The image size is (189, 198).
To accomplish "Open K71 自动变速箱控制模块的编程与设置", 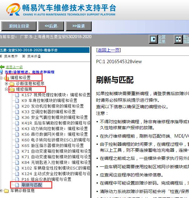I will coord(56,157).
